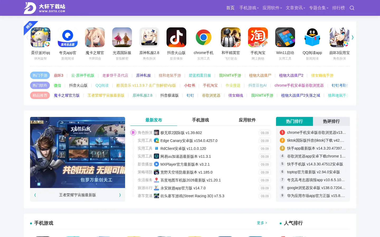Screen dimensions: 380x237
Task: Open the 崩坏3应用宝 game icon
Action: (339, 37)
